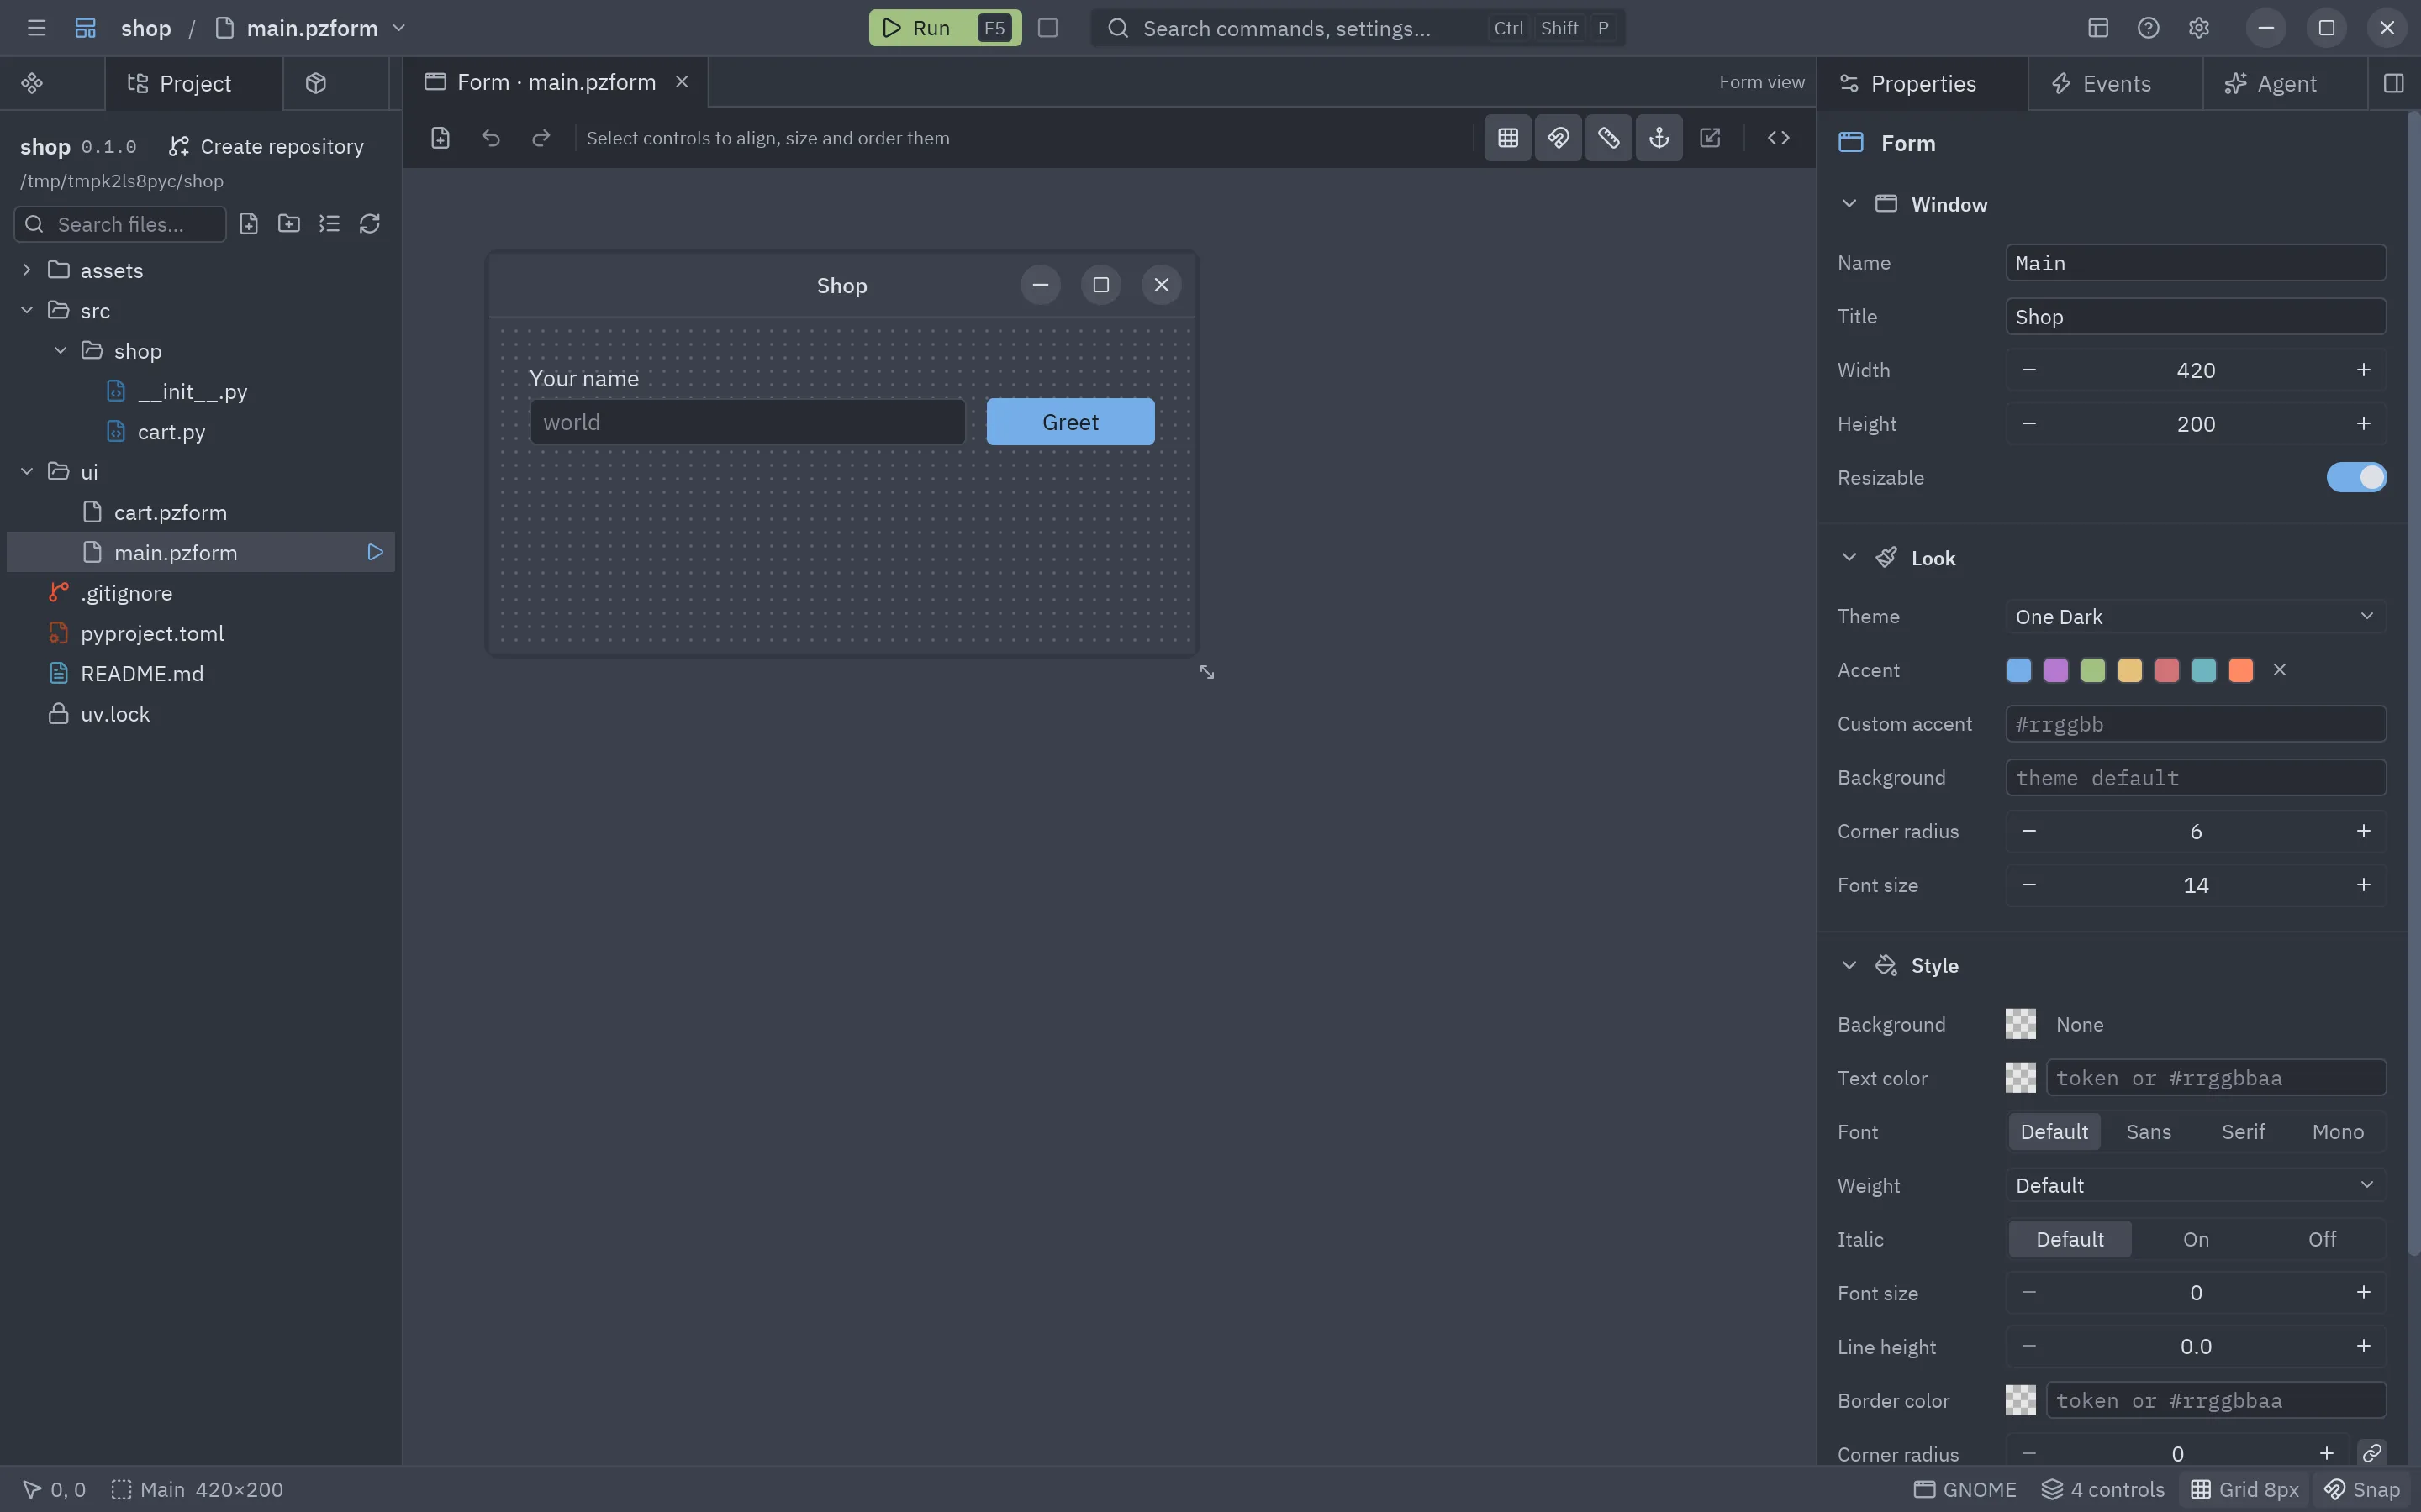The image size is (2421, 1512).
Task: Click the Run button
Action: pyautogui.click(x=944, y=28)
